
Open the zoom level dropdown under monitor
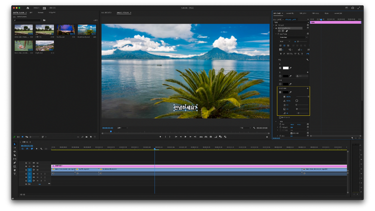coord(122,128)
